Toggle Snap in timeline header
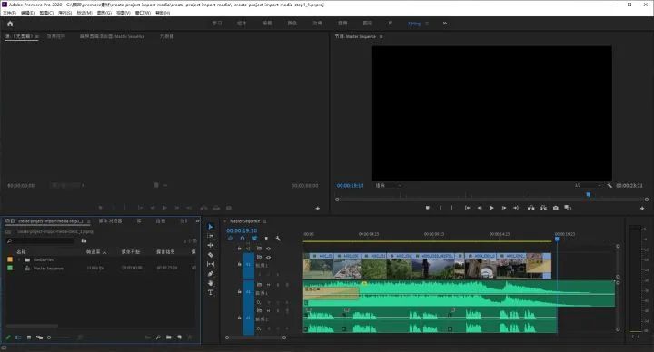This screenshot has height=352, width=654. tap(243, 239)
